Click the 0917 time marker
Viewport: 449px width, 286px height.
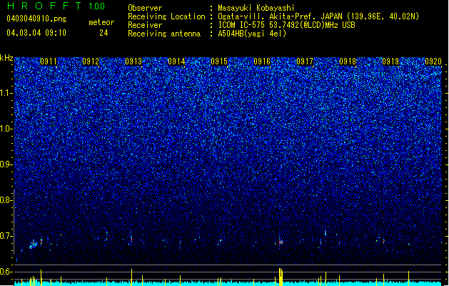(305, 61)
